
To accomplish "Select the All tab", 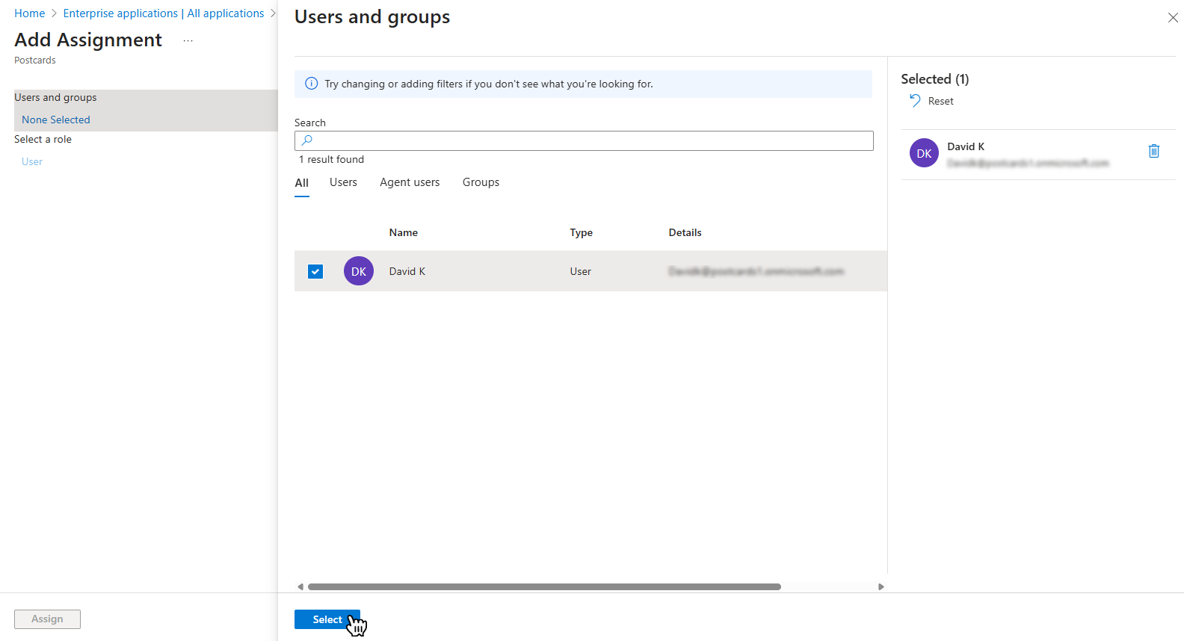I will pyautogui.click(x=301, y=183).
